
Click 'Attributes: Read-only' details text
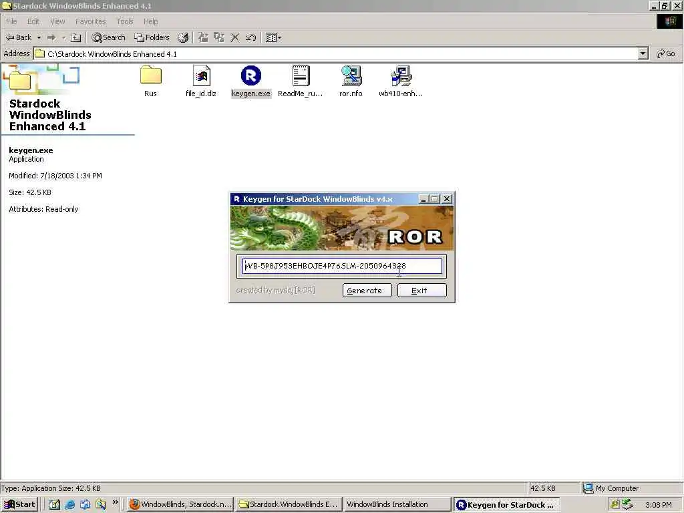[x=43, y=209]
